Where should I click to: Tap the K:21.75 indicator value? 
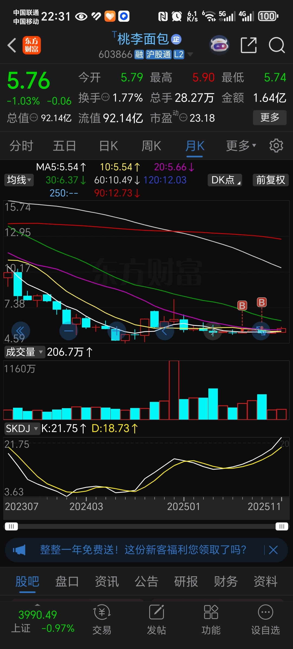64,429
